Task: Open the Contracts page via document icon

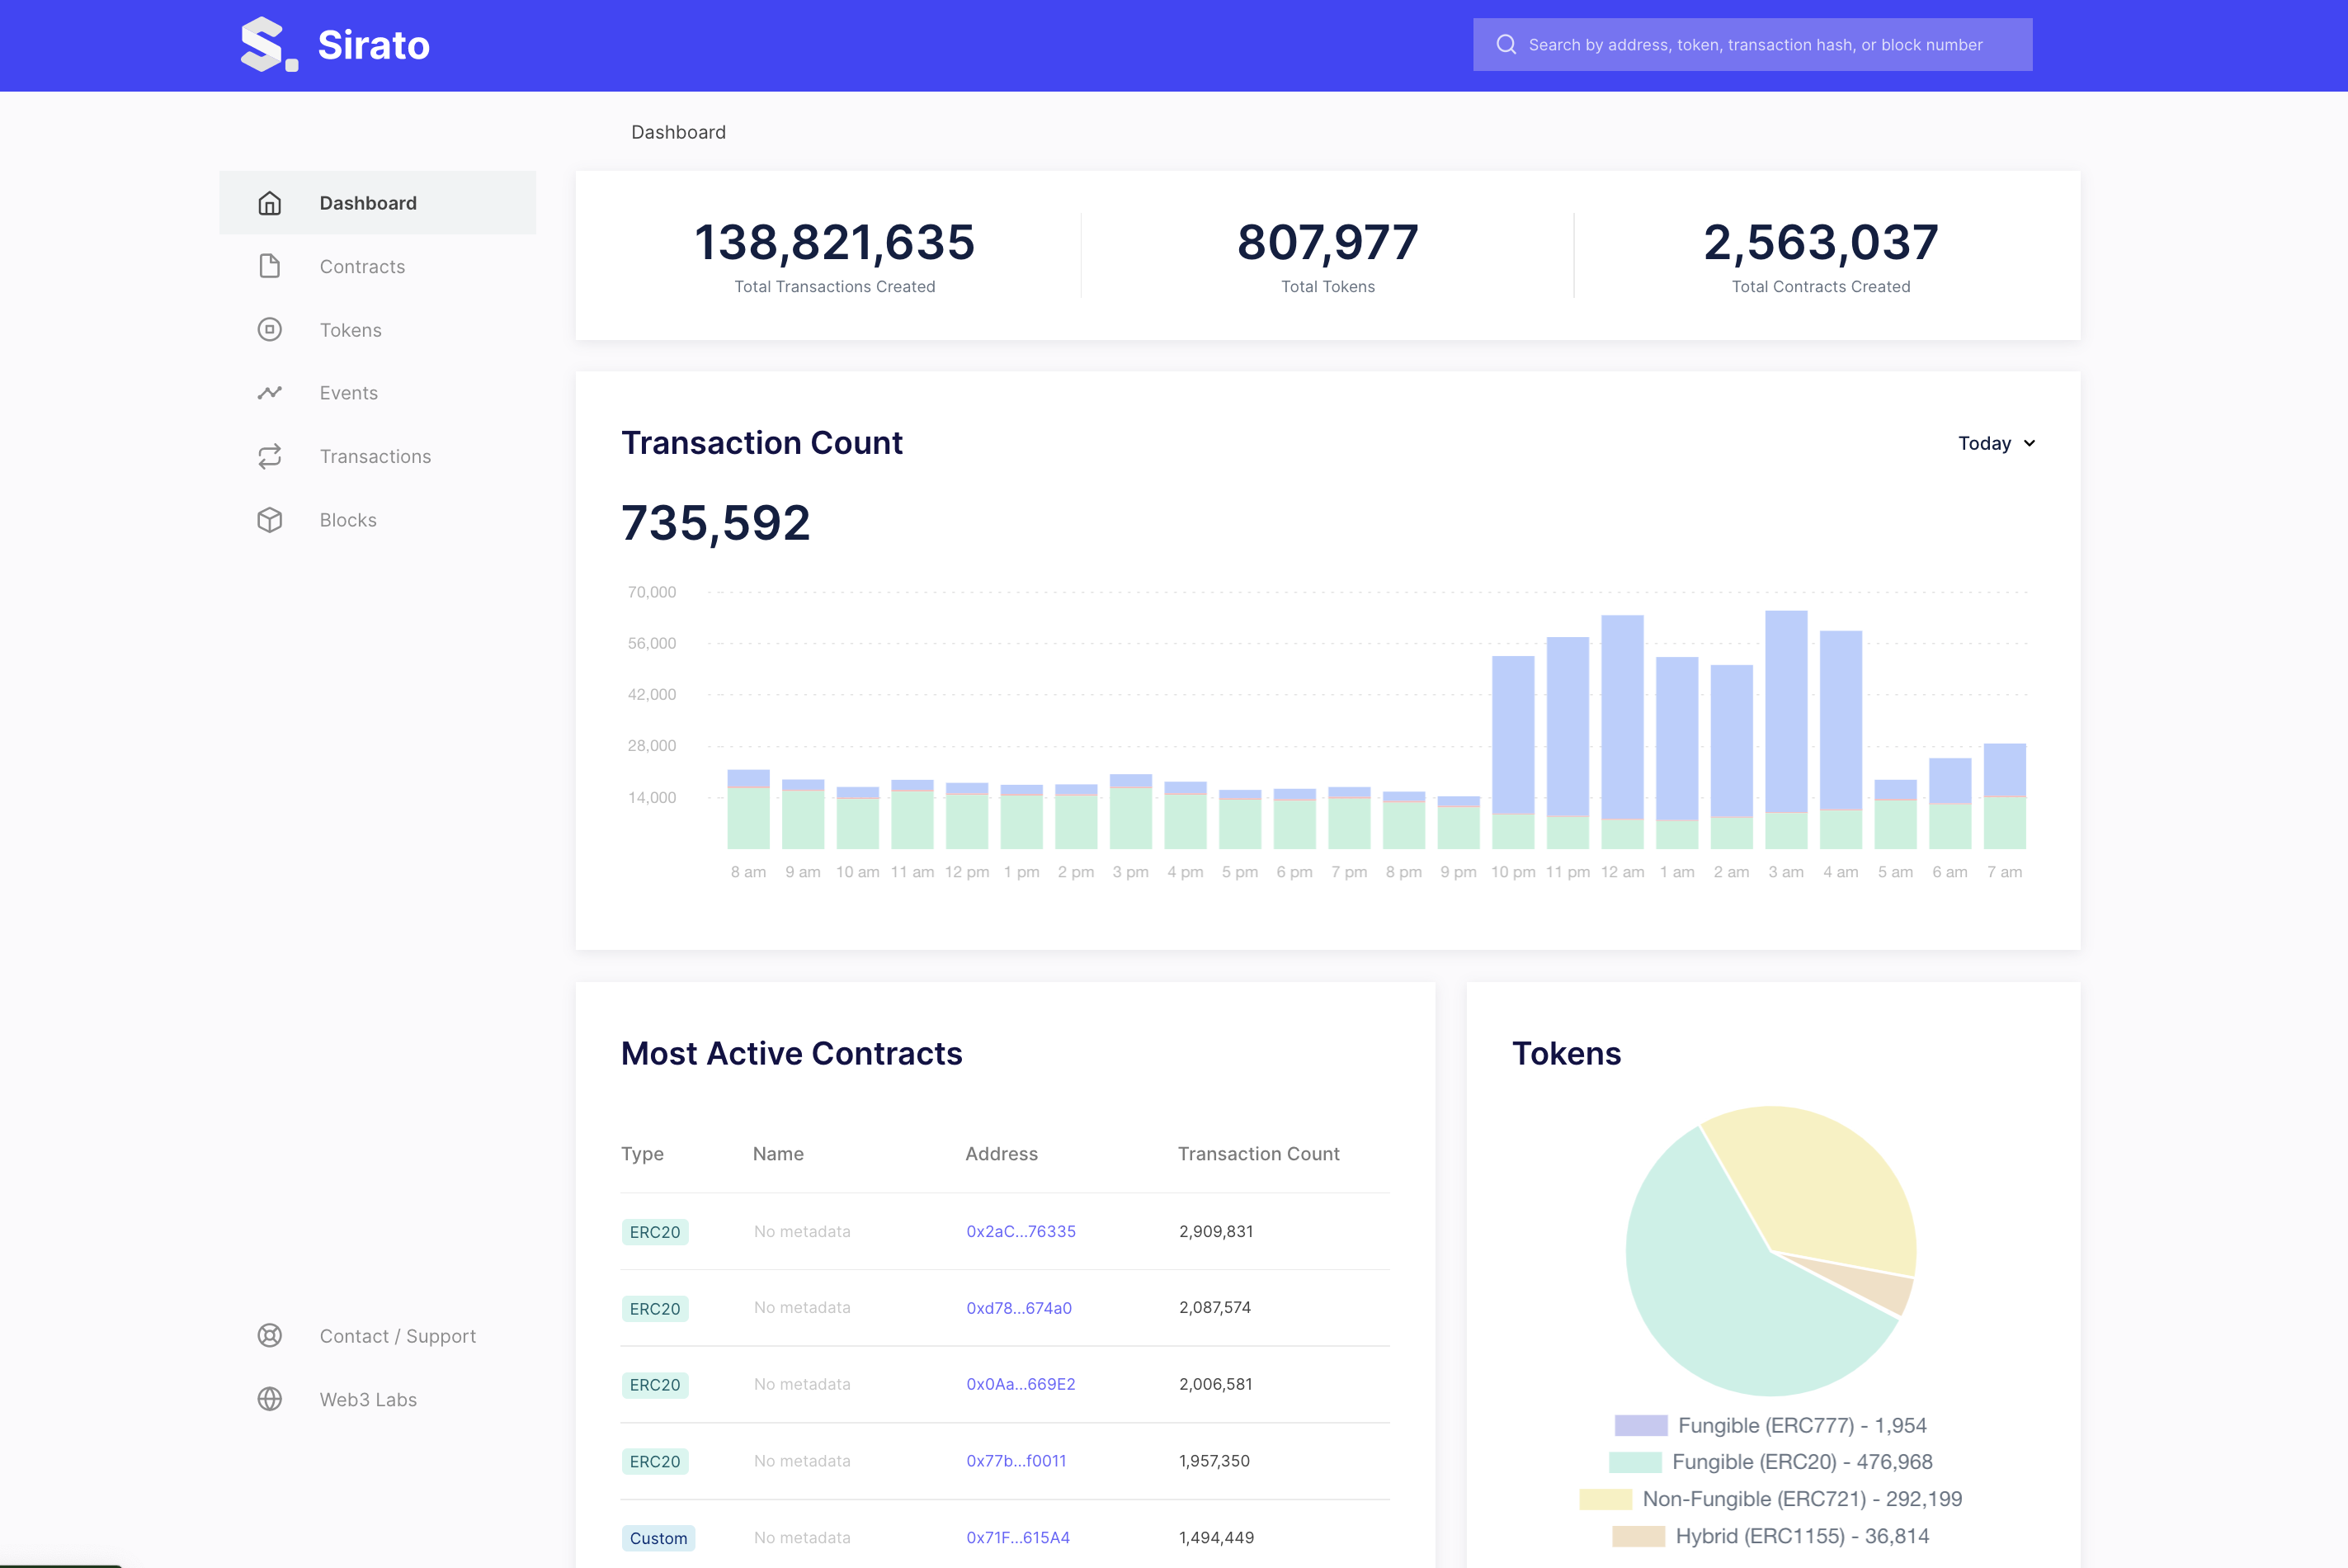Action: click(269, 266)
